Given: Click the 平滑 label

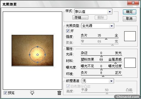Looking at the screenshot, I should pos(85,90).
